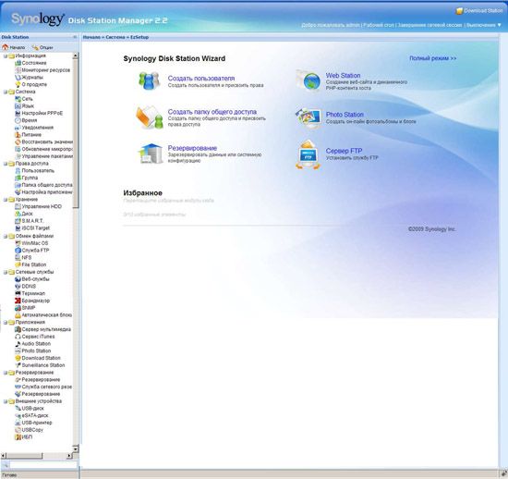Collapse the Обмен файлами tree folder
Screen dimensions: 508x479
pos(6,236)
